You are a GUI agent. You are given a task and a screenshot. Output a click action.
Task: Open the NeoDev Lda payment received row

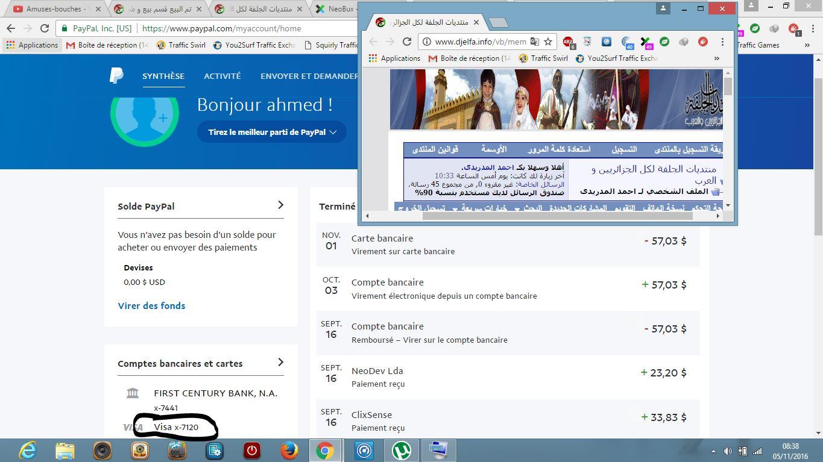coord(508,376)
